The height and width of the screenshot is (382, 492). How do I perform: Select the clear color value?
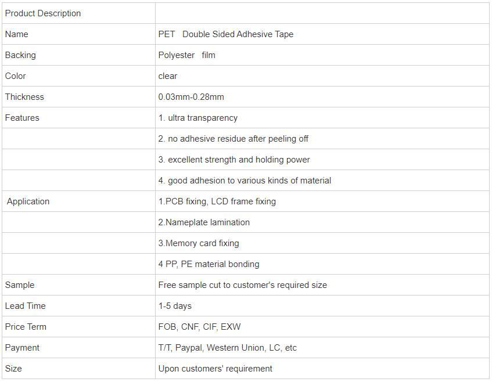[168, 76]
